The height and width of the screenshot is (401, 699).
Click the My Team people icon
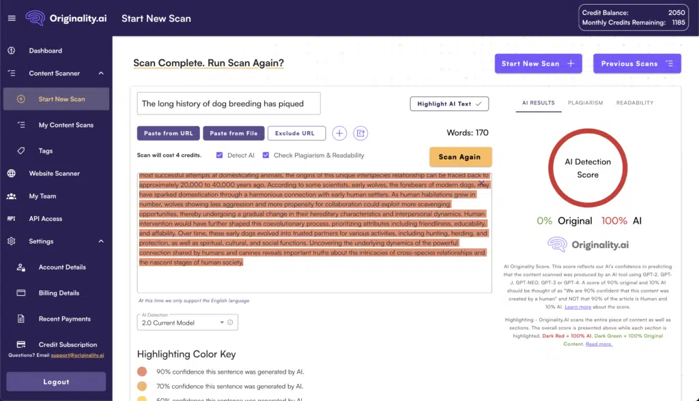point(12,196)
